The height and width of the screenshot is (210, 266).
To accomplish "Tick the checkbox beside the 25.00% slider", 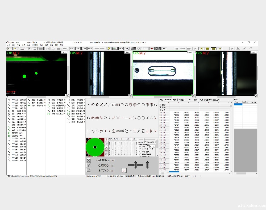I will [145, 142].
